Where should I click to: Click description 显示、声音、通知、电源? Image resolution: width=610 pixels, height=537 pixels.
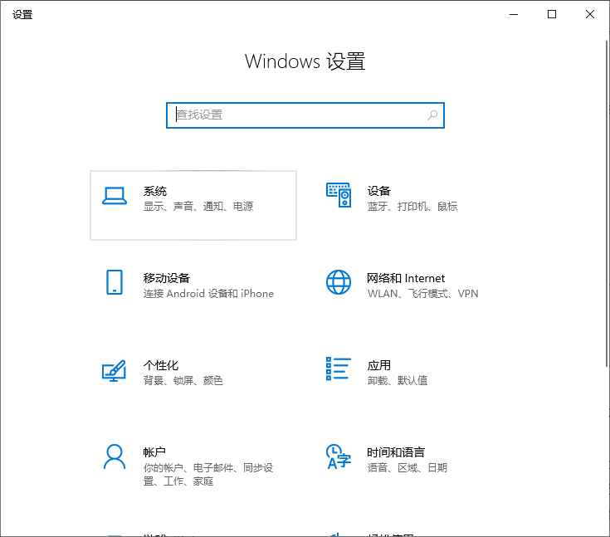198,206
